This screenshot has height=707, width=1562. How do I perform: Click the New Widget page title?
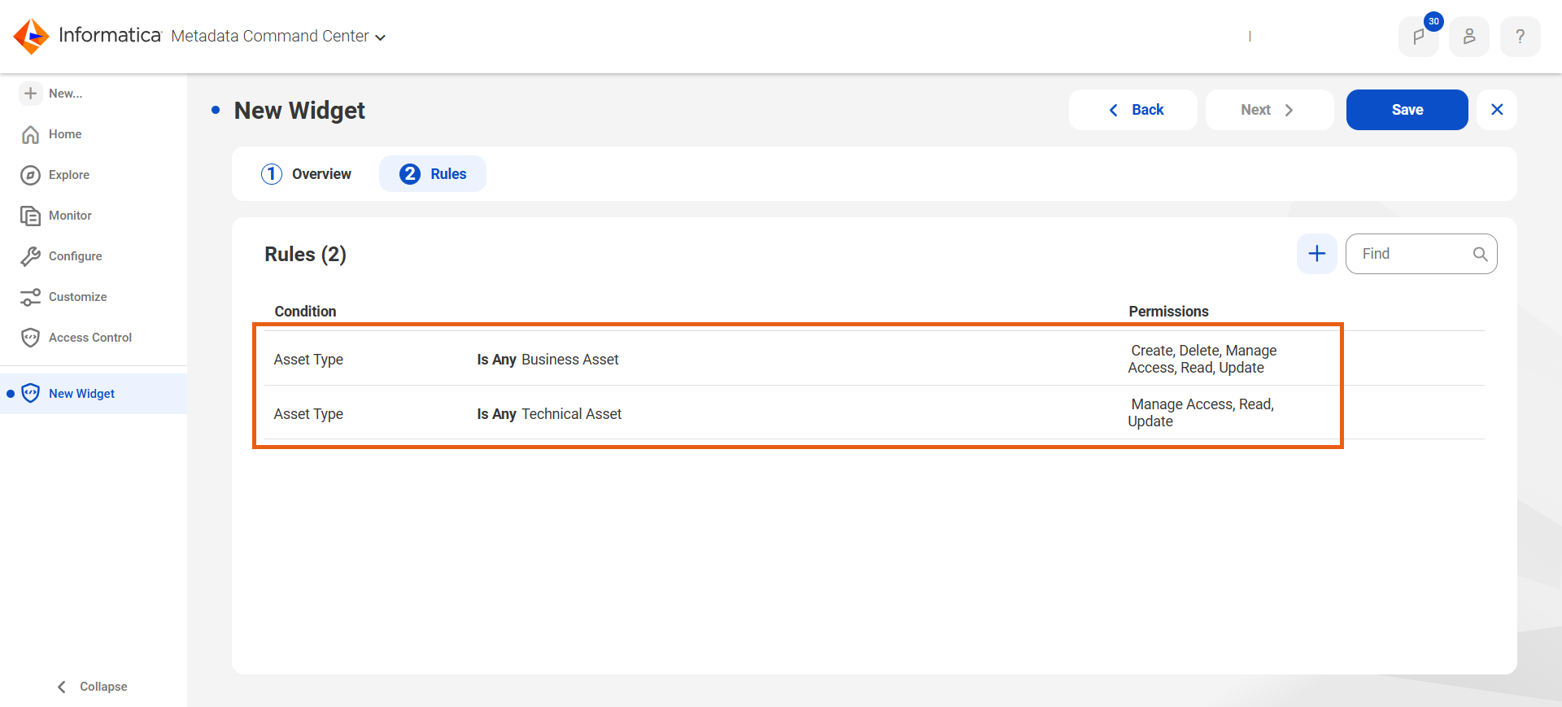pyautogui.click(x=299, y=111)
